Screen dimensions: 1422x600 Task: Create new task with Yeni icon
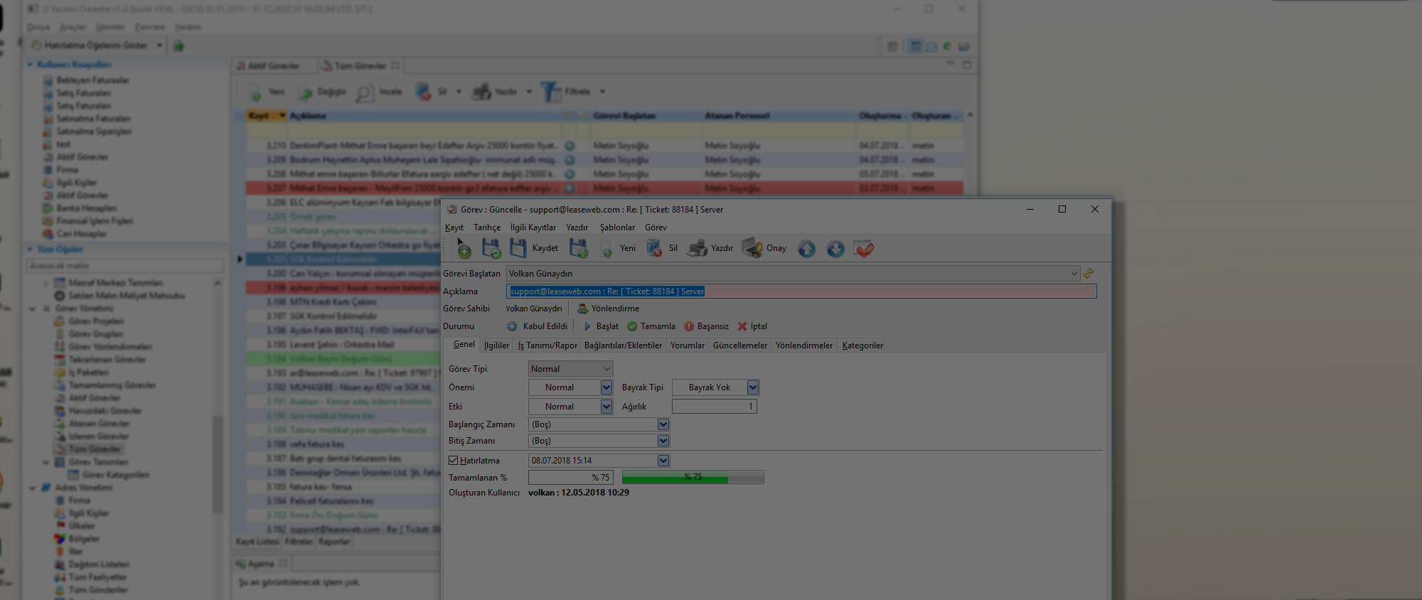click(606, 248)
